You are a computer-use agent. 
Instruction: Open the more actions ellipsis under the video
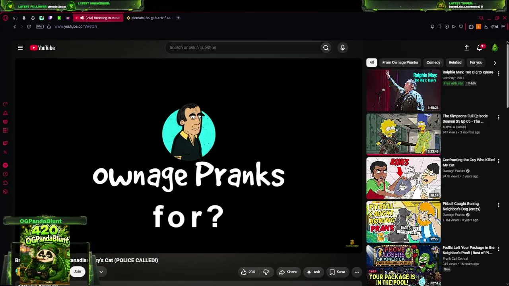(x=357, y=272)
